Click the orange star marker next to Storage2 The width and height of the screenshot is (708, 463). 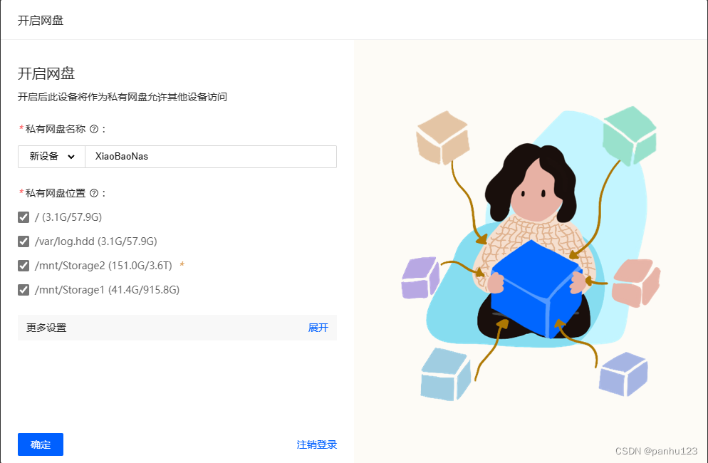(x=182, y=265)
